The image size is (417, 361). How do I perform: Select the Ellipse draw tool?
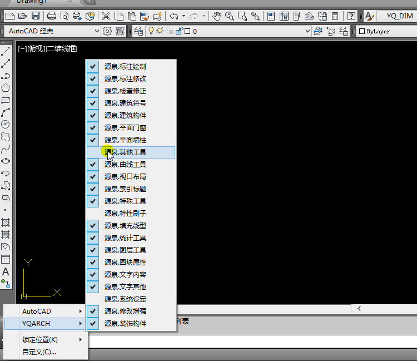point(6,161)
